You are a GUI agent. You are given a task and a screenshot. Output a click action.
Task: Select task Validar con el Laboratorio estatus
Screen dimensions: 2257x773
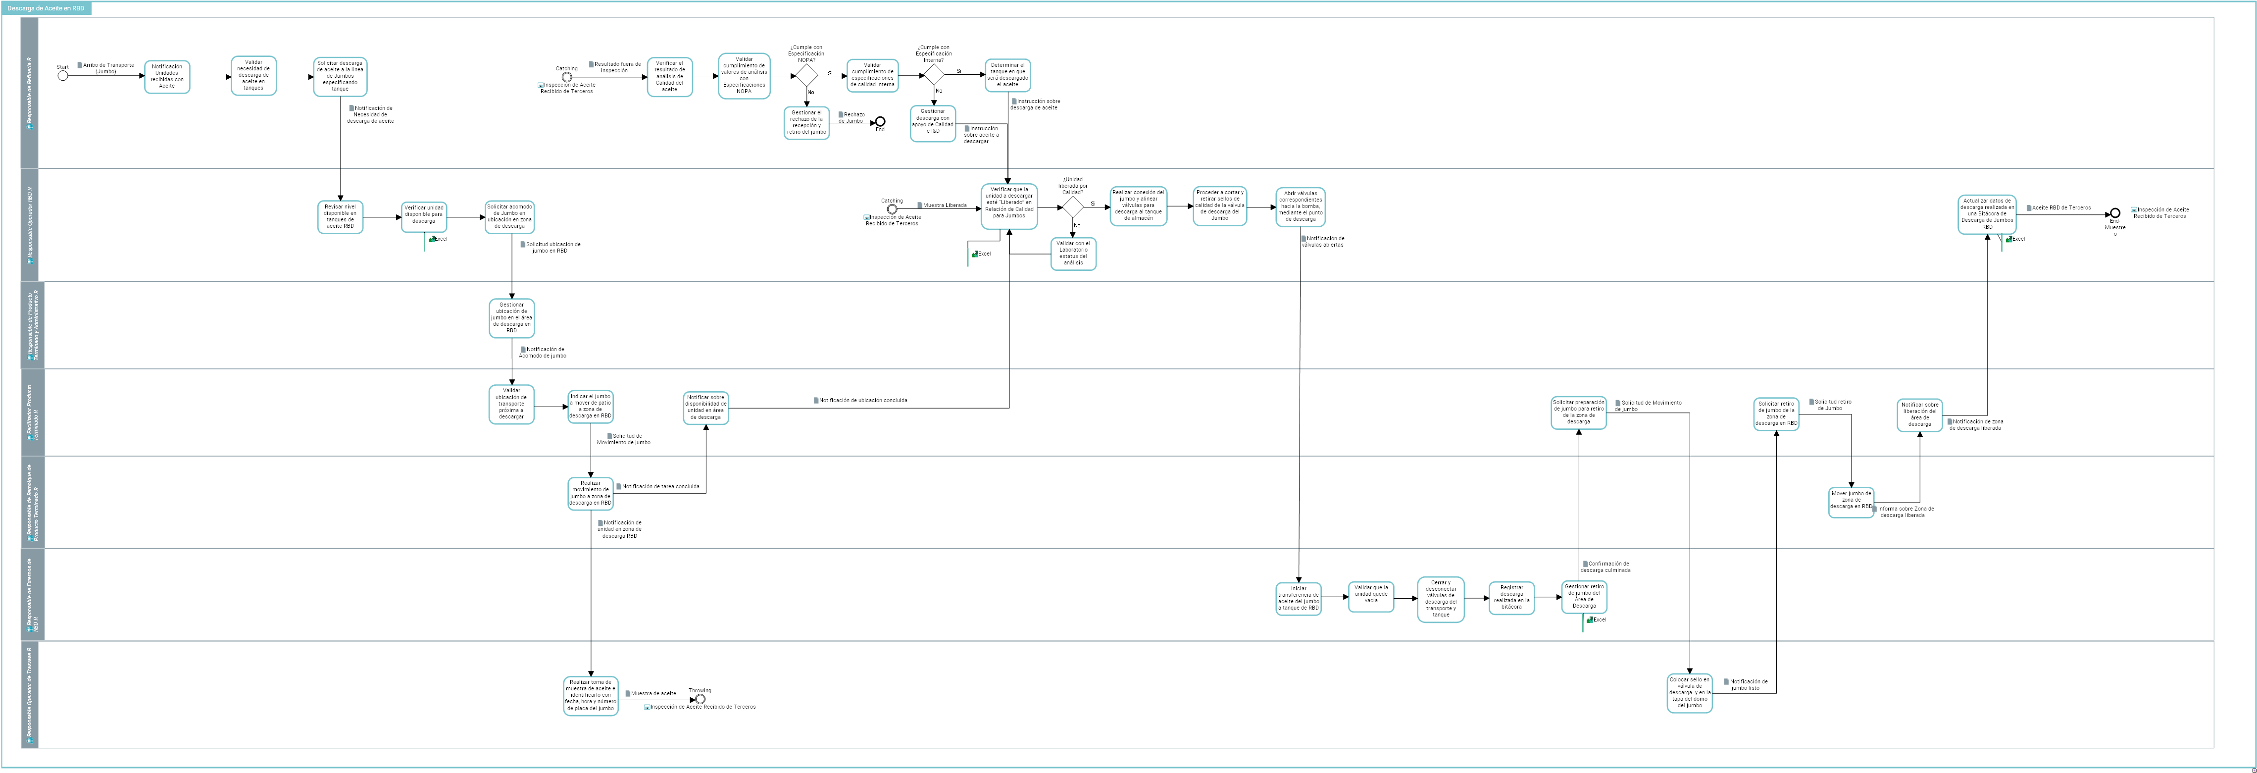(1073, 253)
